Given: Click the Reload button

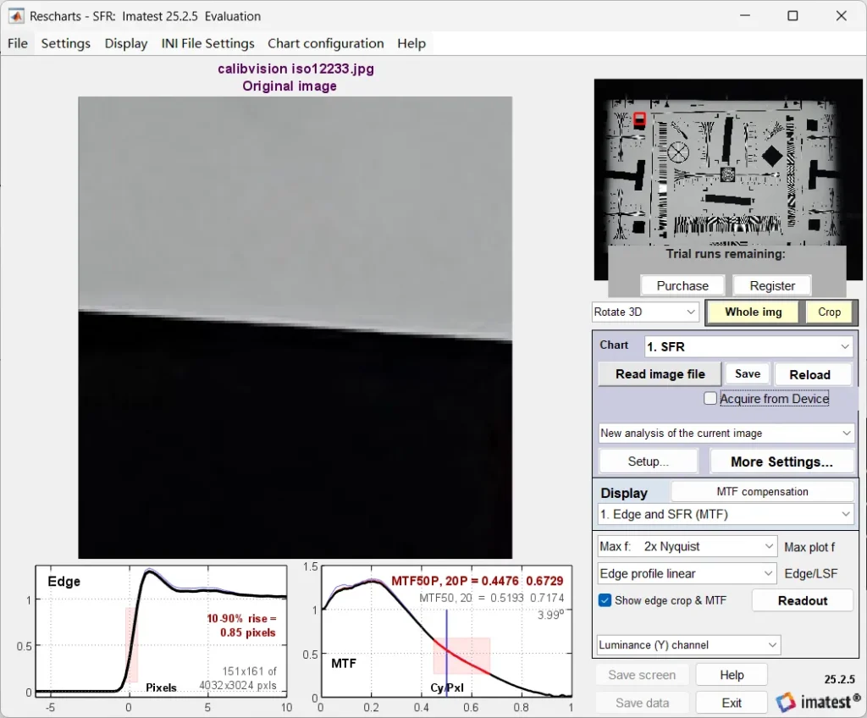Looking at the screenshot, I should 810,374.
